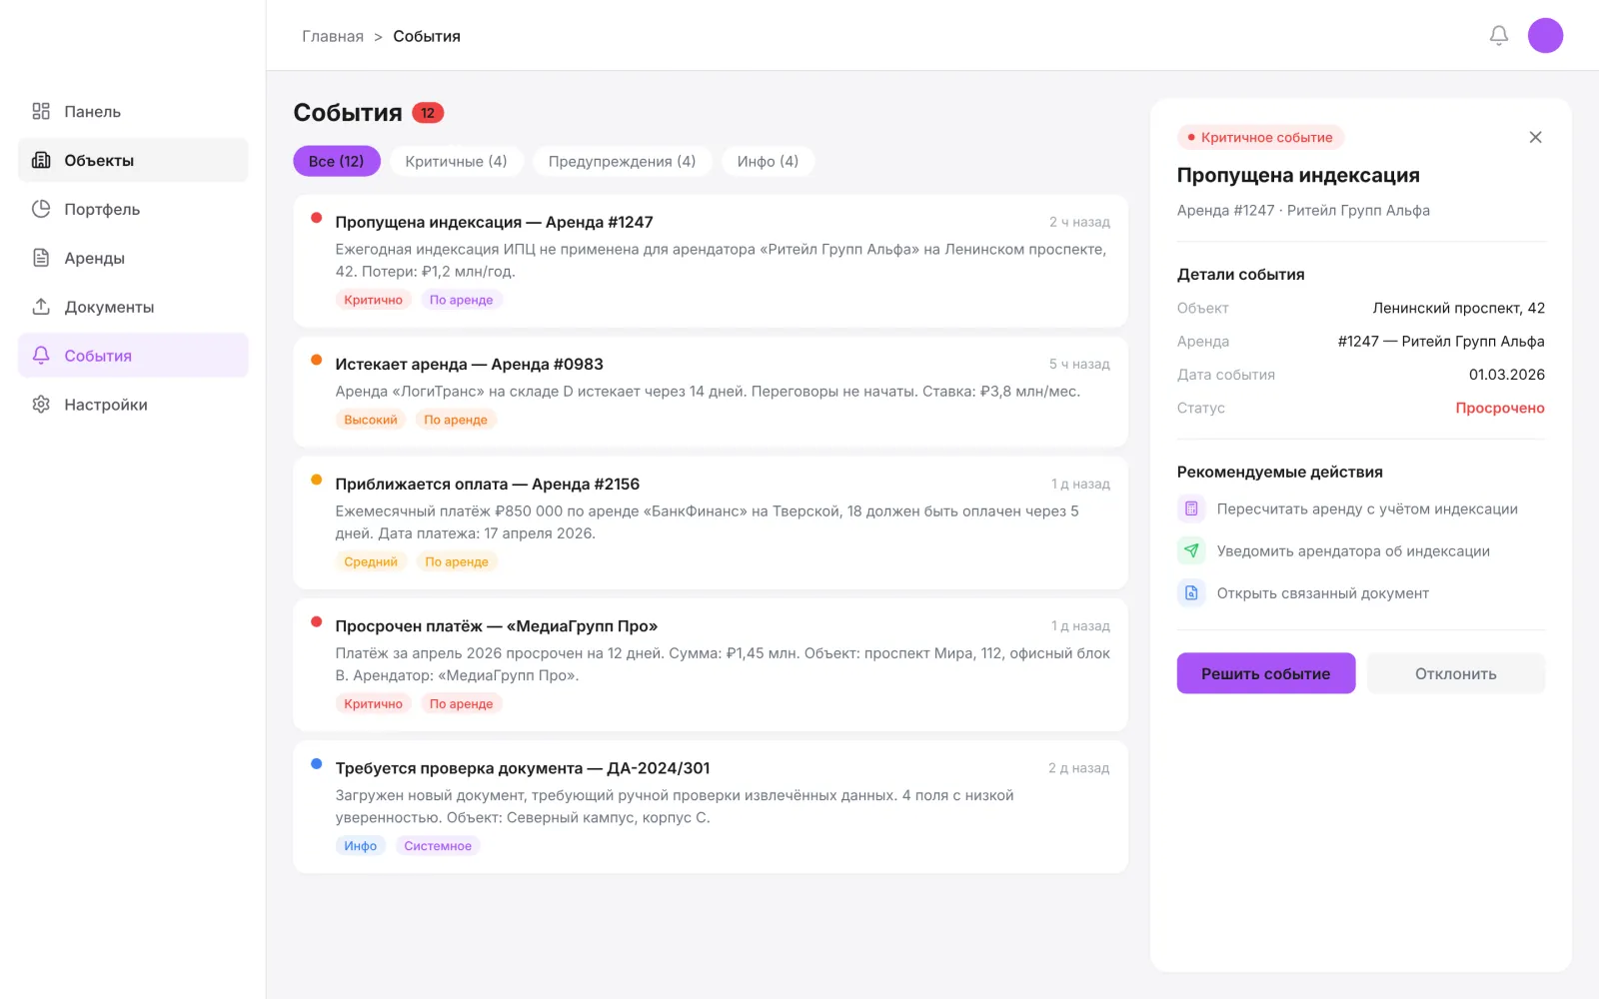Click the Объекты building icon in sidebar

[41, 160]
